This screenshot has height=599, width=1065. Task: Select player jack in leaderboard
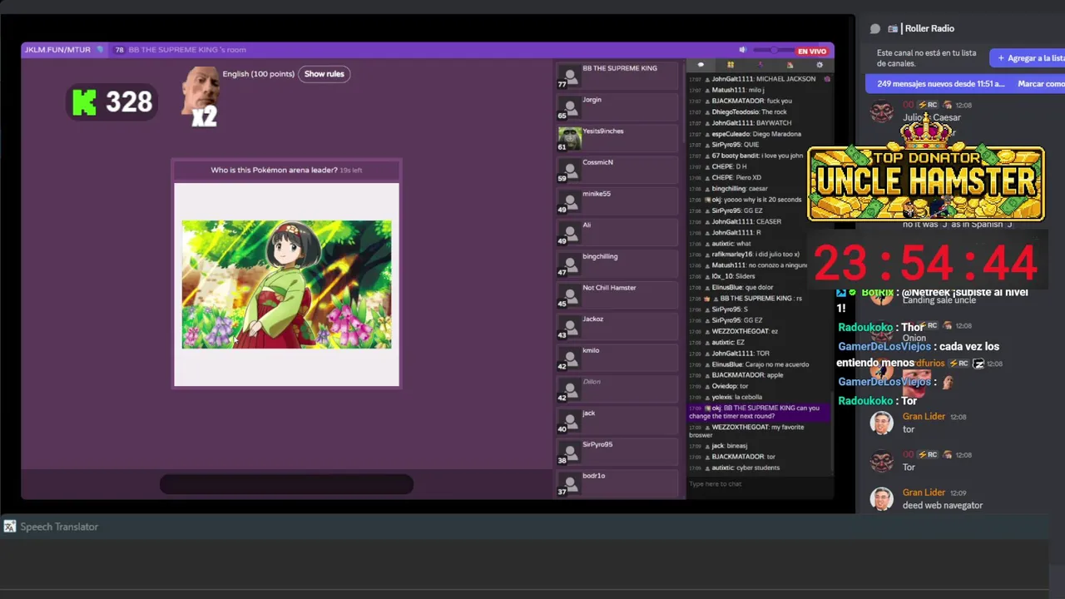[619, 421]
